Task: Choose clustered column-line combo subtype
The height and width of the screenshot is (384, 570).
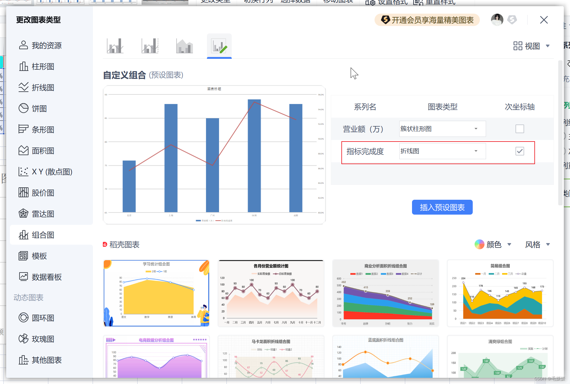Action: click(115, 46)
